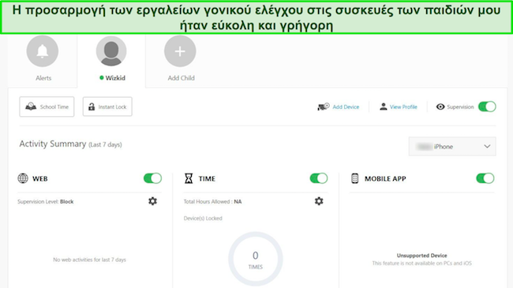Disable the Mobile App toggle
The width and height of the screenshot is (513, 288).
pyautogui.click(x=485, y=178)
